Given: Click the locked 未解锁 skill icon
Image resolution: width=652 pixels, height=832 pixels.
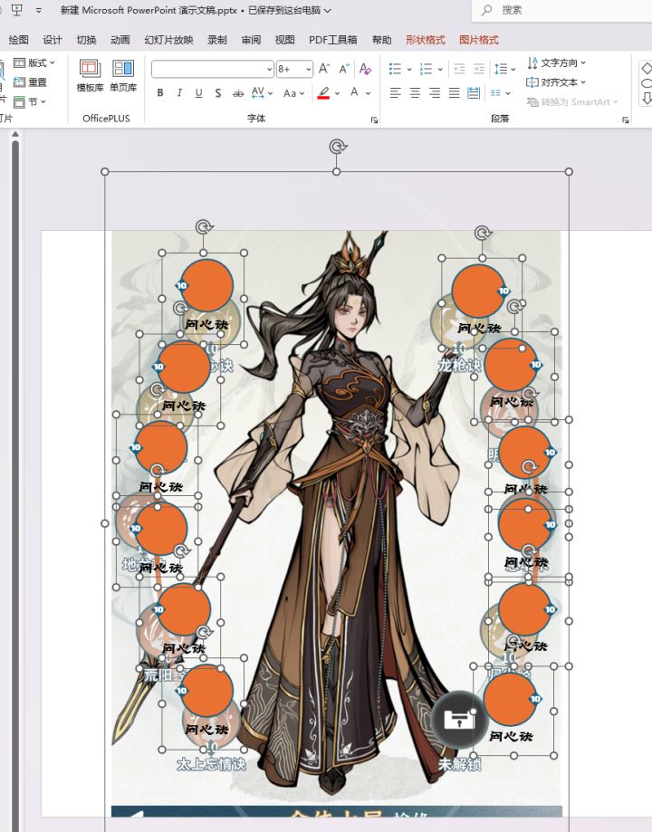Looking at the screenshot, I should (x=458, y=720).
